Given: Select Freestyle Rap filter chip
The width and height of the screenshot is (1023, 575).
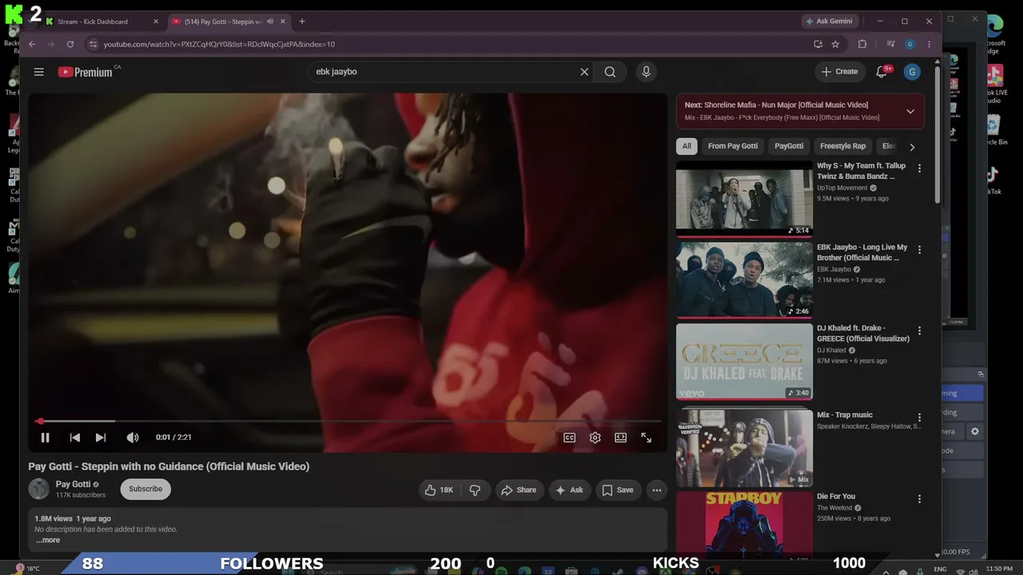Looking at the screenshot, I should [x=843, y=146].
